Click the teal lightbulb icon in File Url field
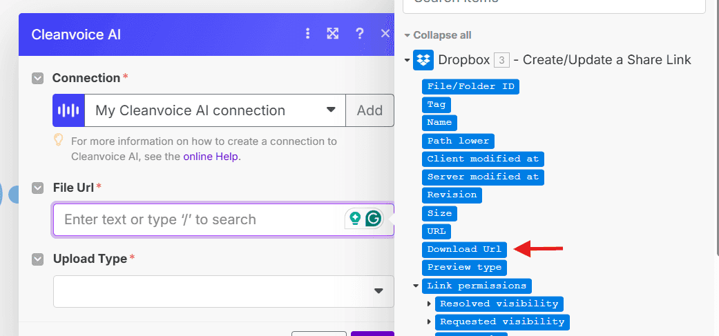 click(x=355, y=219)
